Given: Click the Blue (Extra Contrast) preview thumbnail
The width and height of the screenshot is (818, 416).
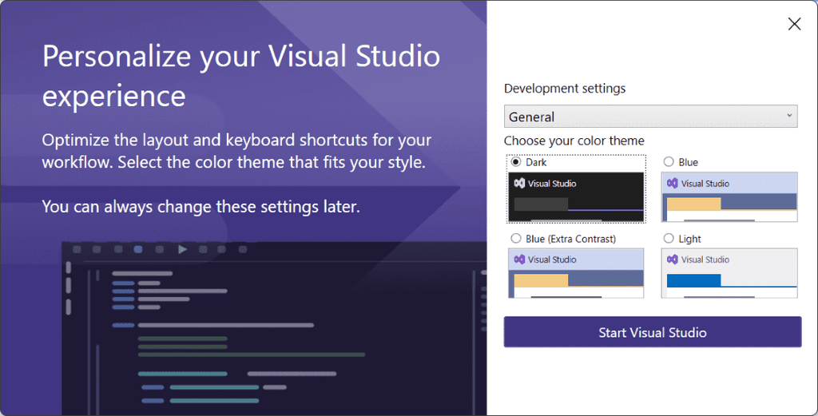Looking at the screenshot, I should (576, 273).
